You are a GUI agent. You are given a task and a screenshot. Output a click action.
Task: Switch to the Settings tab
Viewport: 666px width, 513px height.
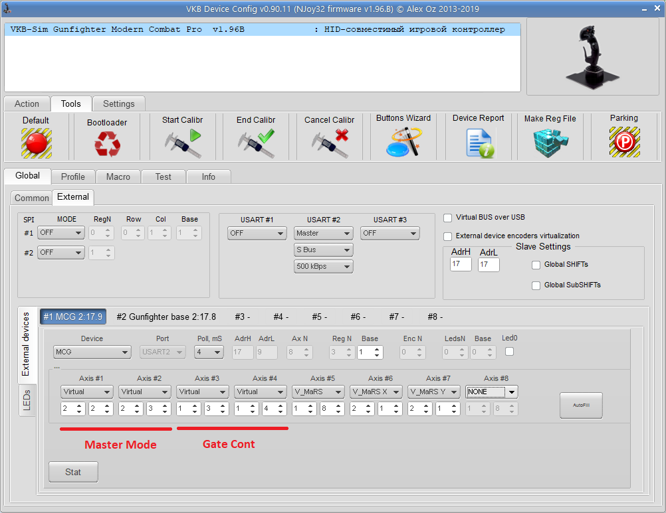tap(119, 104)
